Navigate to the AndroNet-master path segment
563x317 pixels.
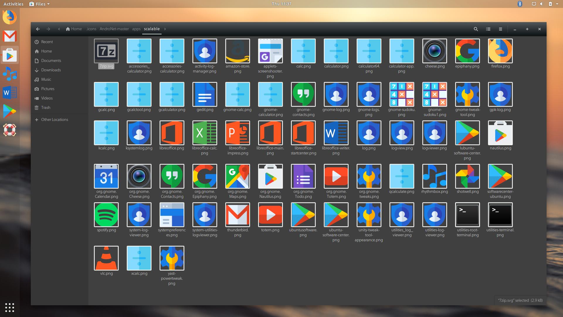[114, 29]
